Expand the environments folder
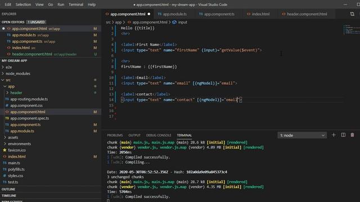The width and height of the screenshot is (360, 202). click(19, 144)
